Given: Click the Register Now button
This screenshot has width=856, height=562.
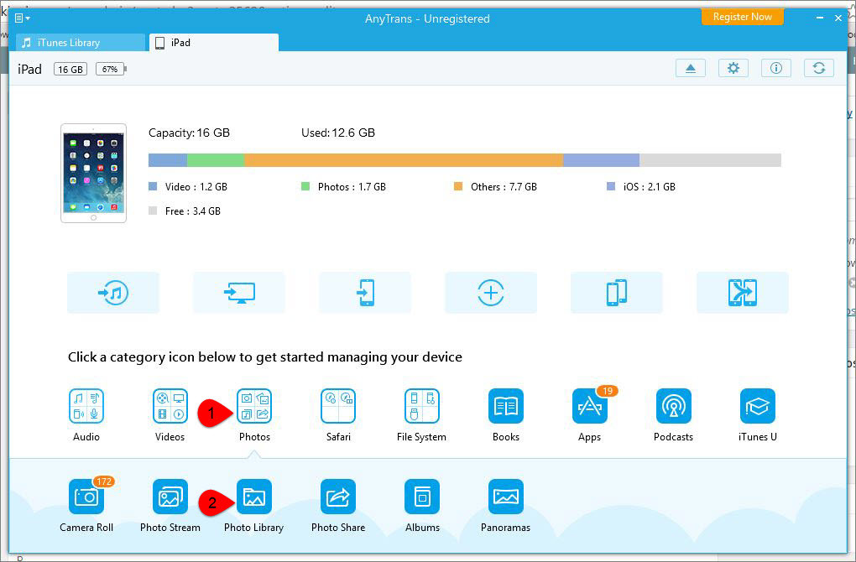Looking at the screenshot, I should (x=743, y=17).
